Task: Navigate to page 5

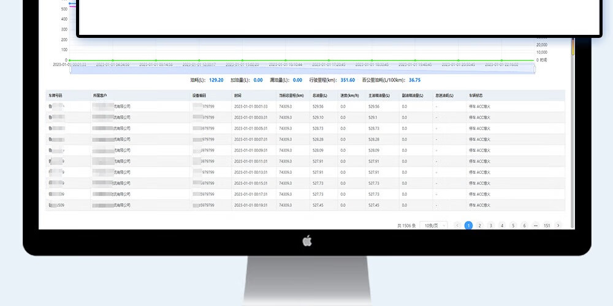Action: [x=512, y=225]
